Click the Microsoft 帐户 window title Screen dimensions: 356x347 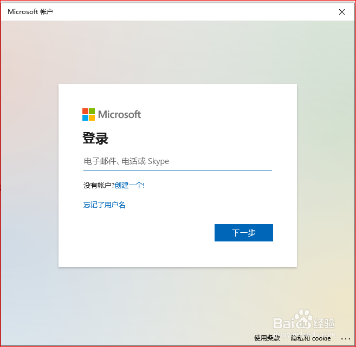(30, 11)
